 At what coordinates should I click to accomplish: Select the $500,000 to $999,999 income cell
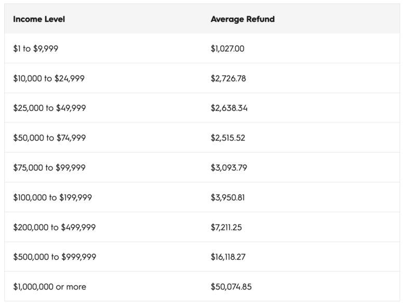tap(55, 257)
